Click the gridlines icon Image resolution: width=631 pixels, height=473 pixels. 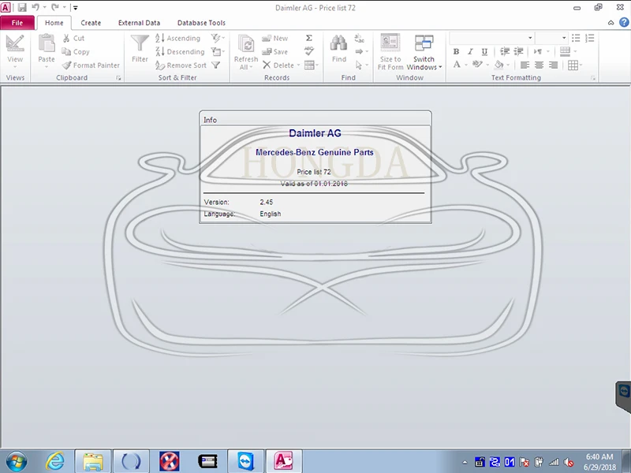pyautogui.click(x=573, y=65)
